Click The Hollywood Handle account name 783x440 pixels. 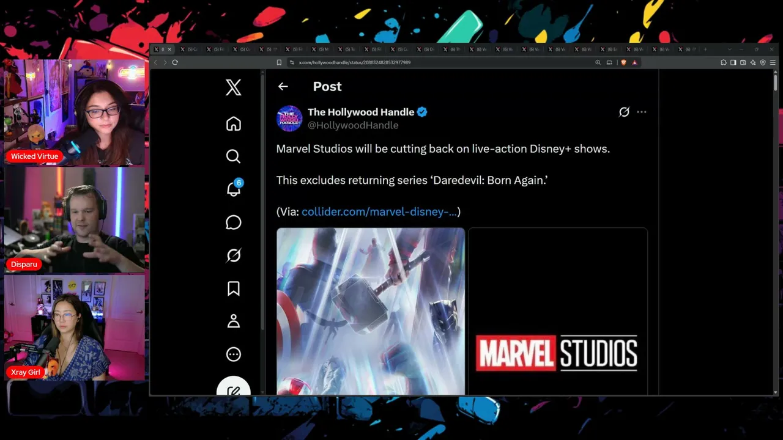(x=361, y=112)
